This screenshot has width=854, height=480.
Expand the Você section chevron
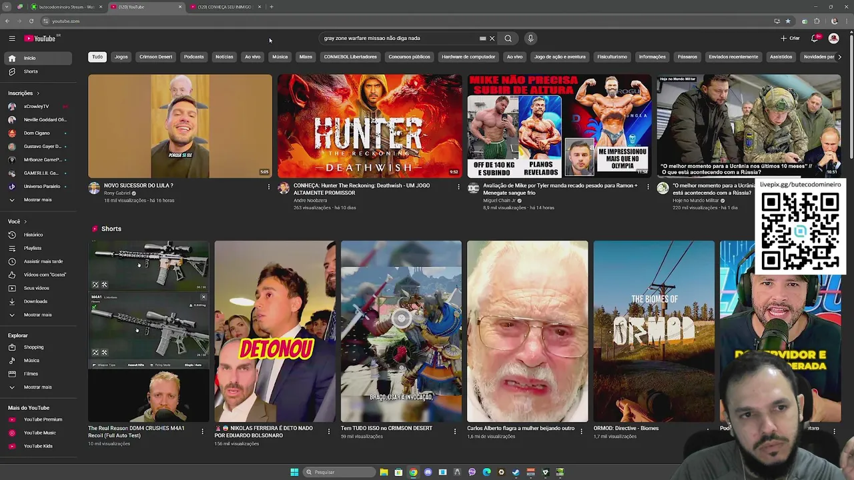[25, 221]
